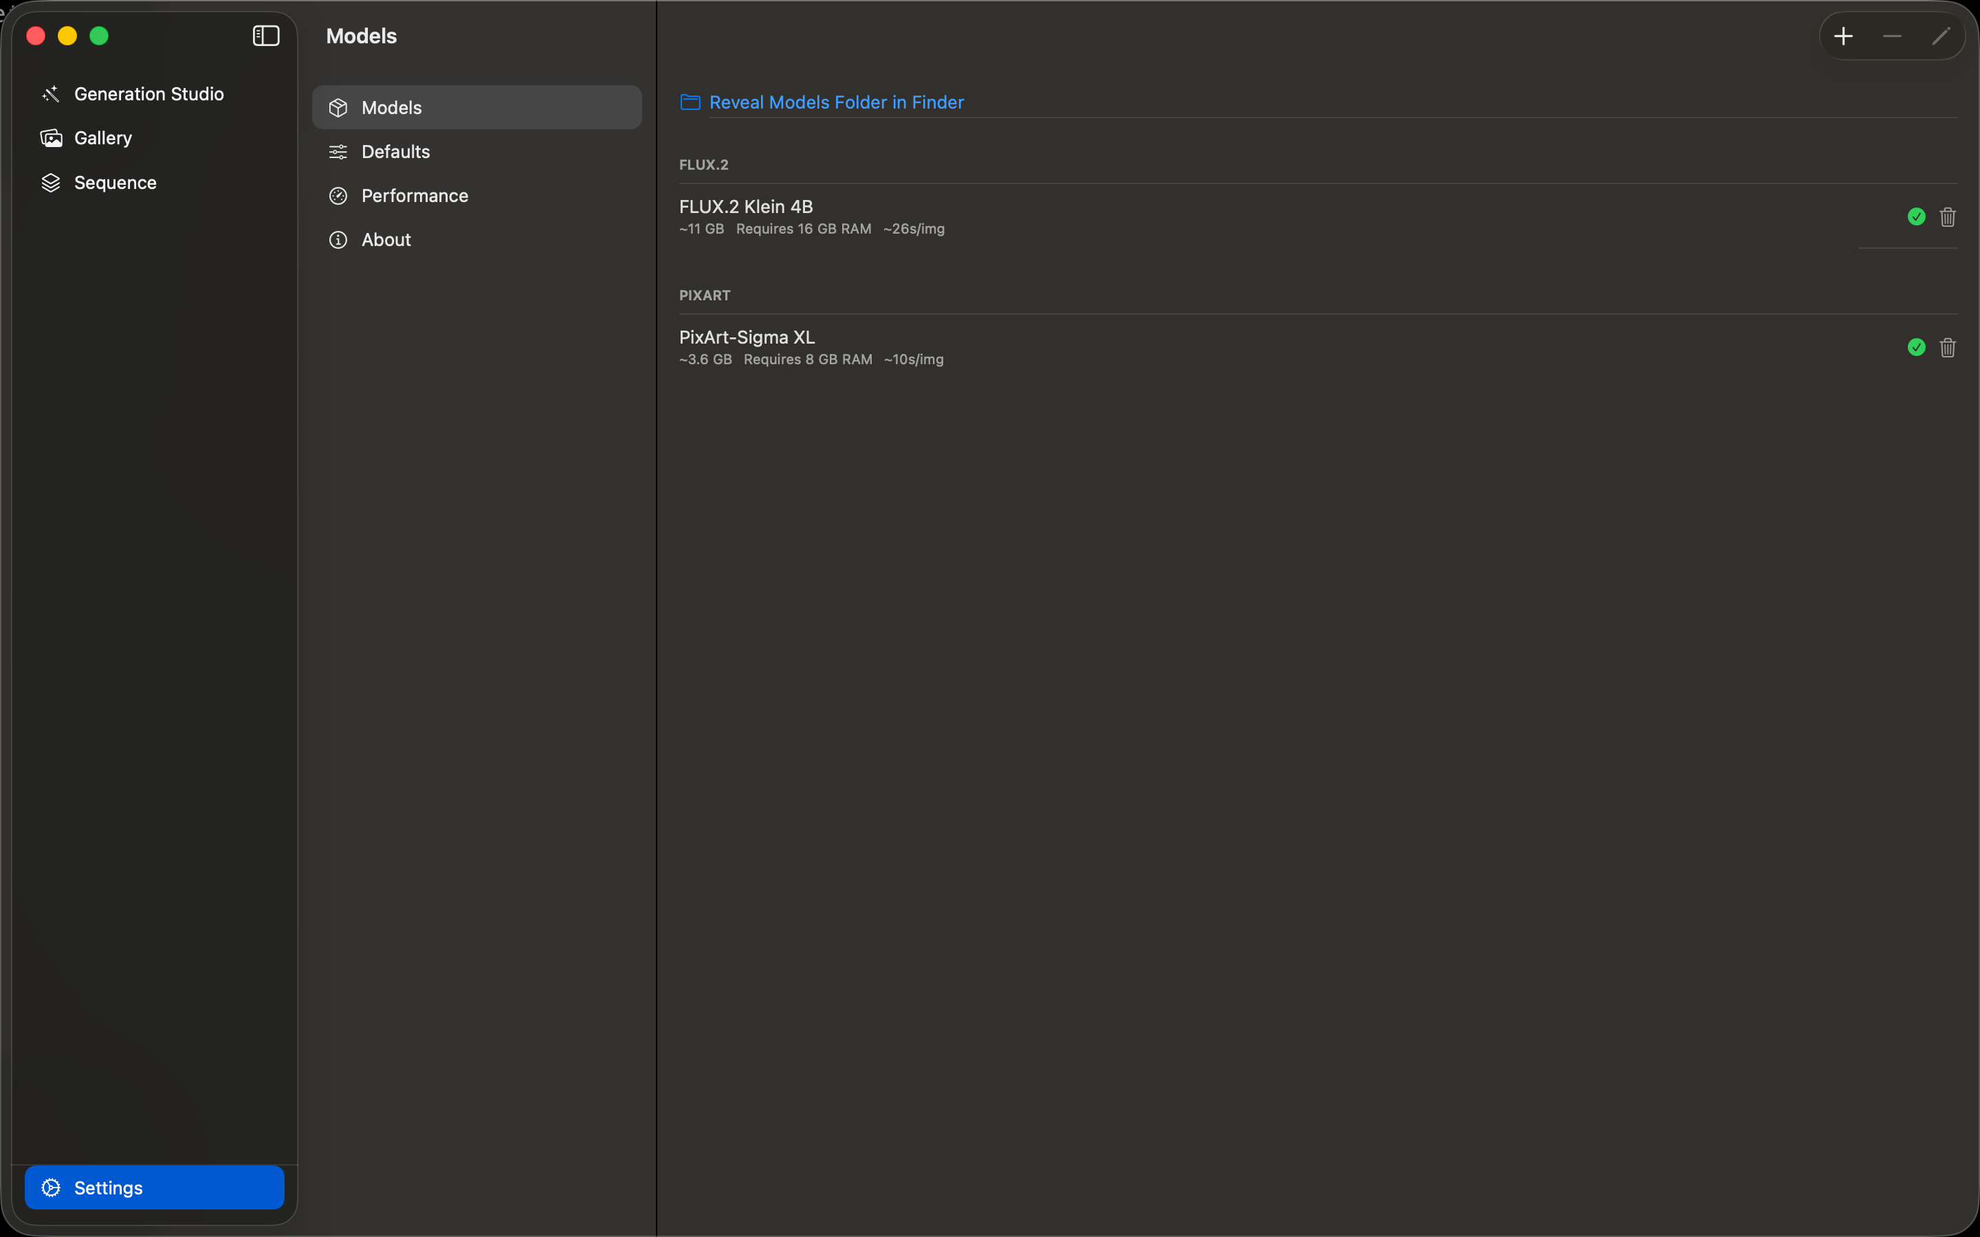Screen dimensions: 1980x1237
Task: Click the 'Requires 8 GB RAM' text
Action: click(808, 360)
